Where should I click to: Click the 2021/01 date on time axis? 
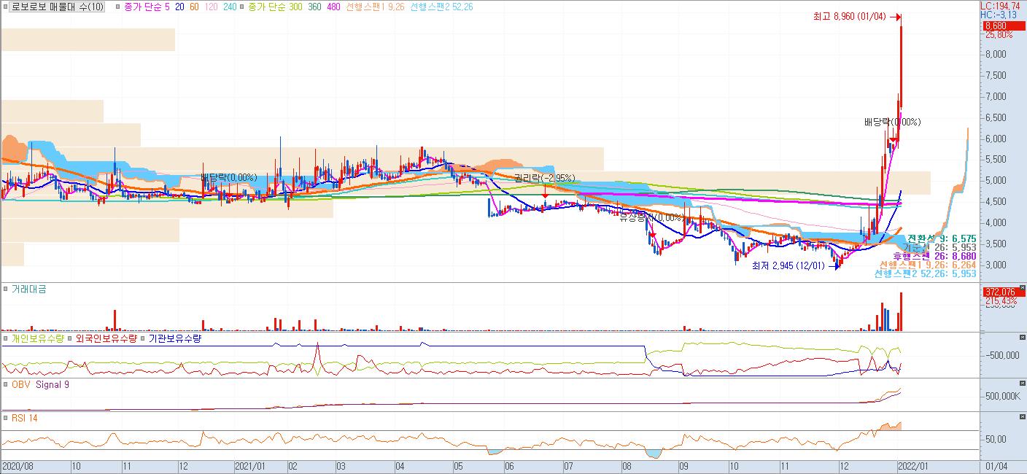(x=250, y=465)
